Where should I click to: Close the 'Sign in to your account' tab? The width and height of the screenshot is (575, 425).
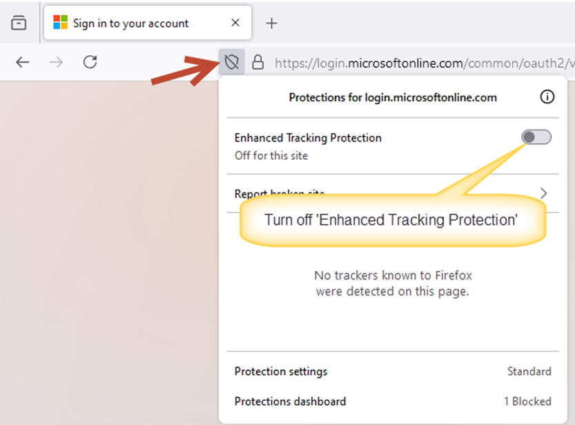(x=235, y=23)
